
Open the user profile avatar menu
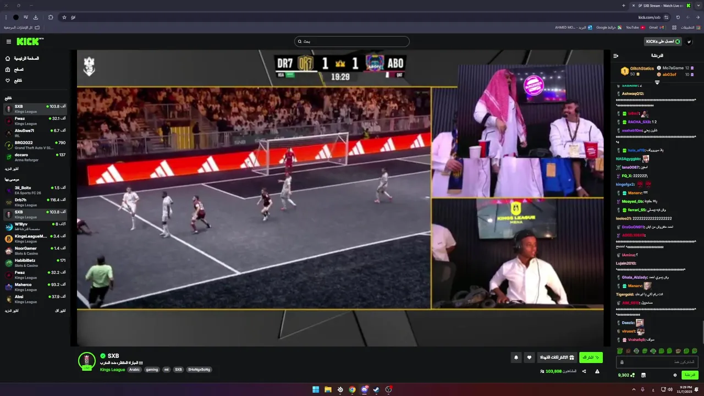click(690, 41)
